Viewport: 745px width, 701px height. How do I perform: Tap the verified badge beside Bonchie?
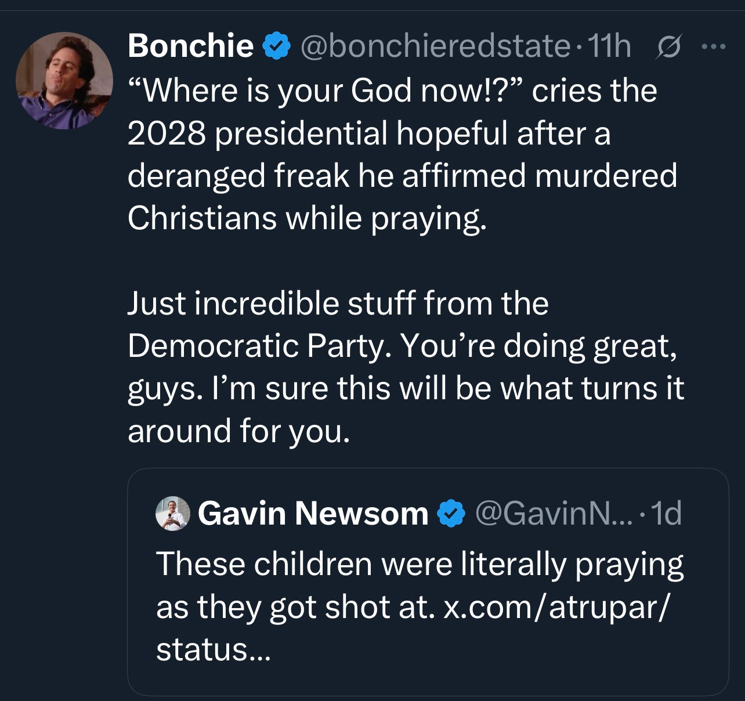tap(277, 46)
